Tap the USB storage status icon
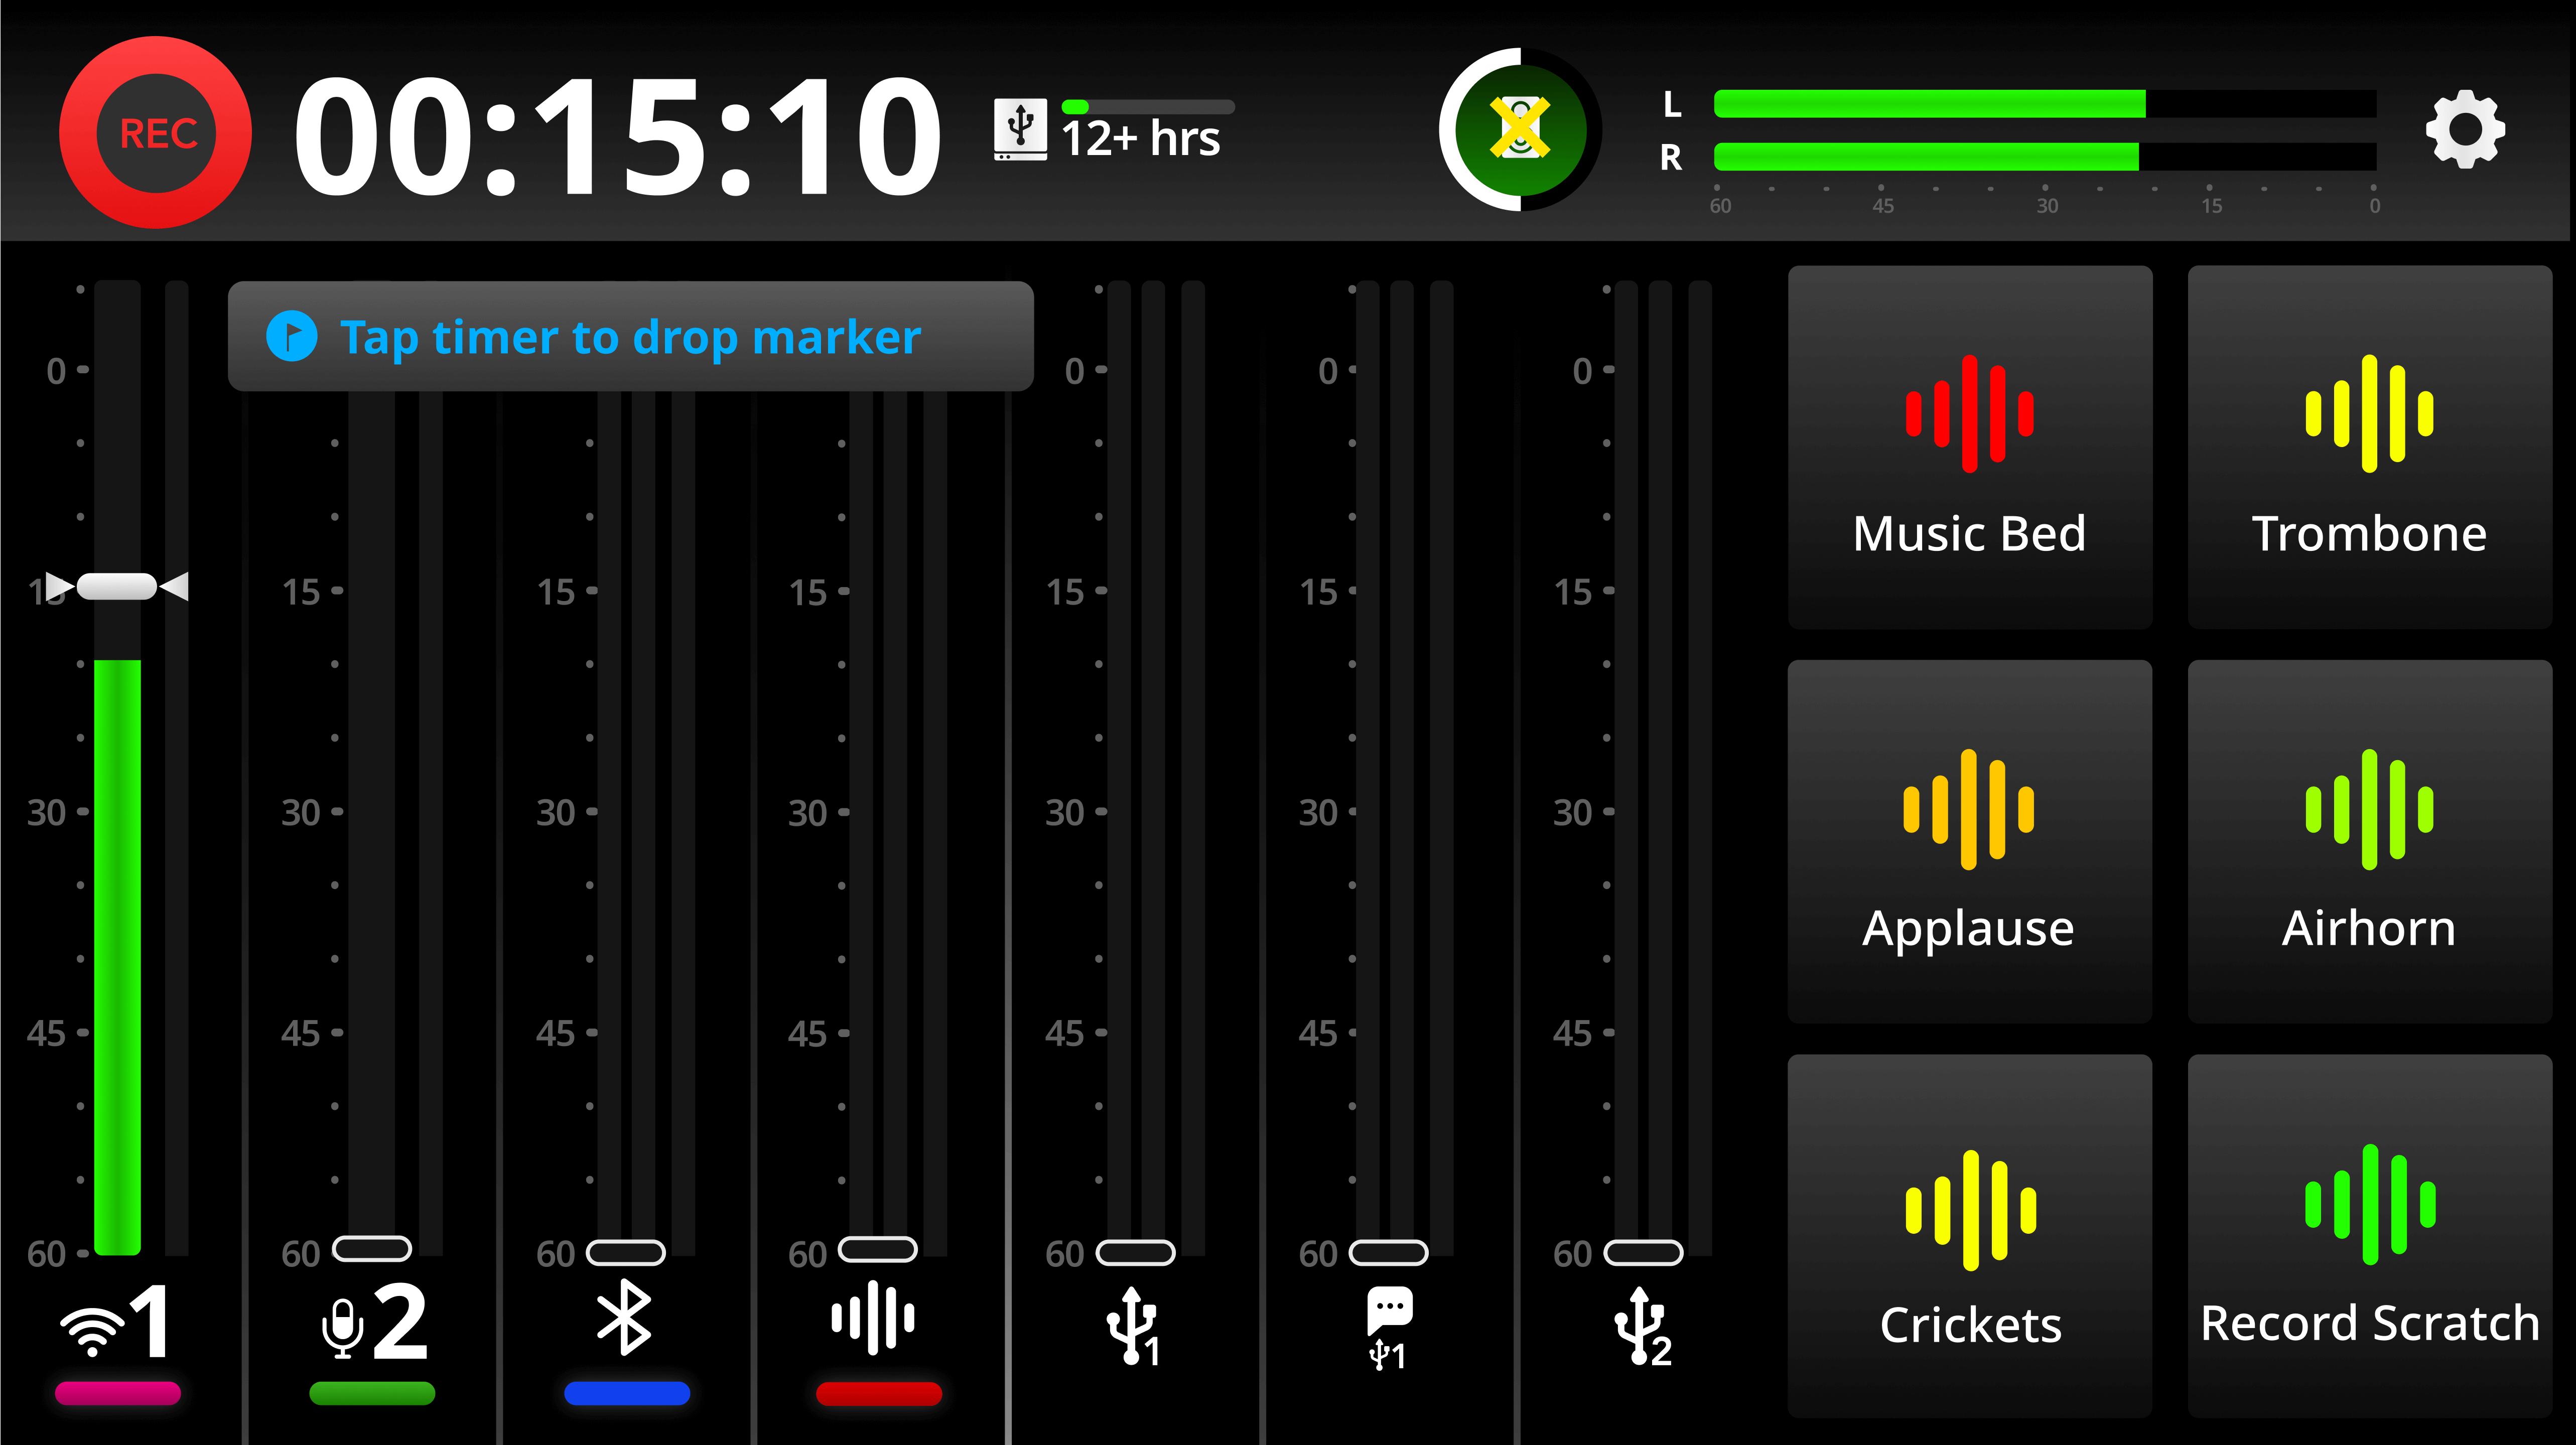This screenshot has height=1445, width=2576. [x=1020, y=130]
